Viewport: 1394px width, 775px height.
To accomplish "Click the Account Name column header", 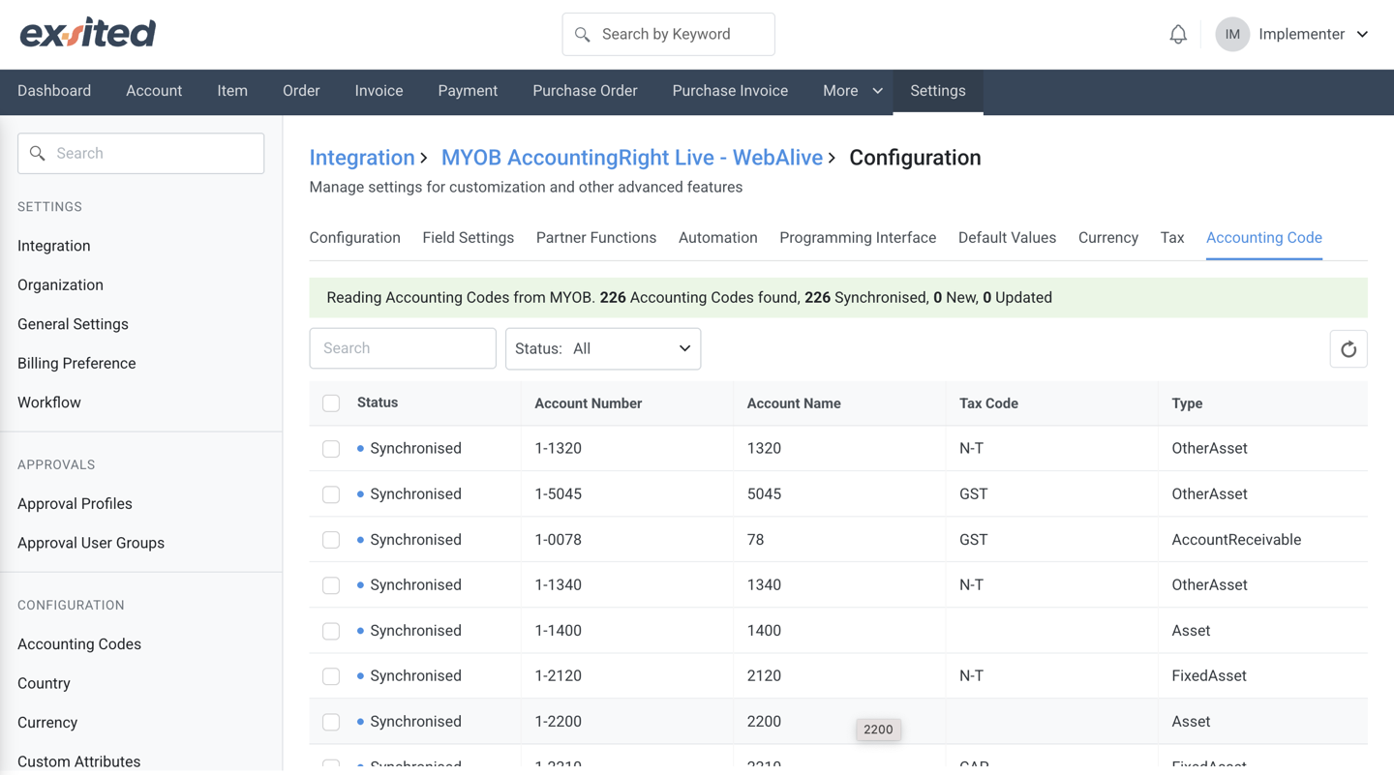I will [794, 403].
